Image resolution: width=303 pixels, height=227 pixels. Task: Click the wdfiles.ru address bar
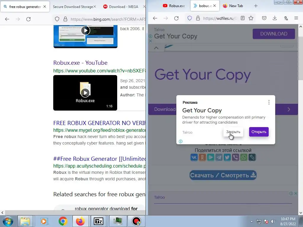pyautogui.click(x=220, y=18)
